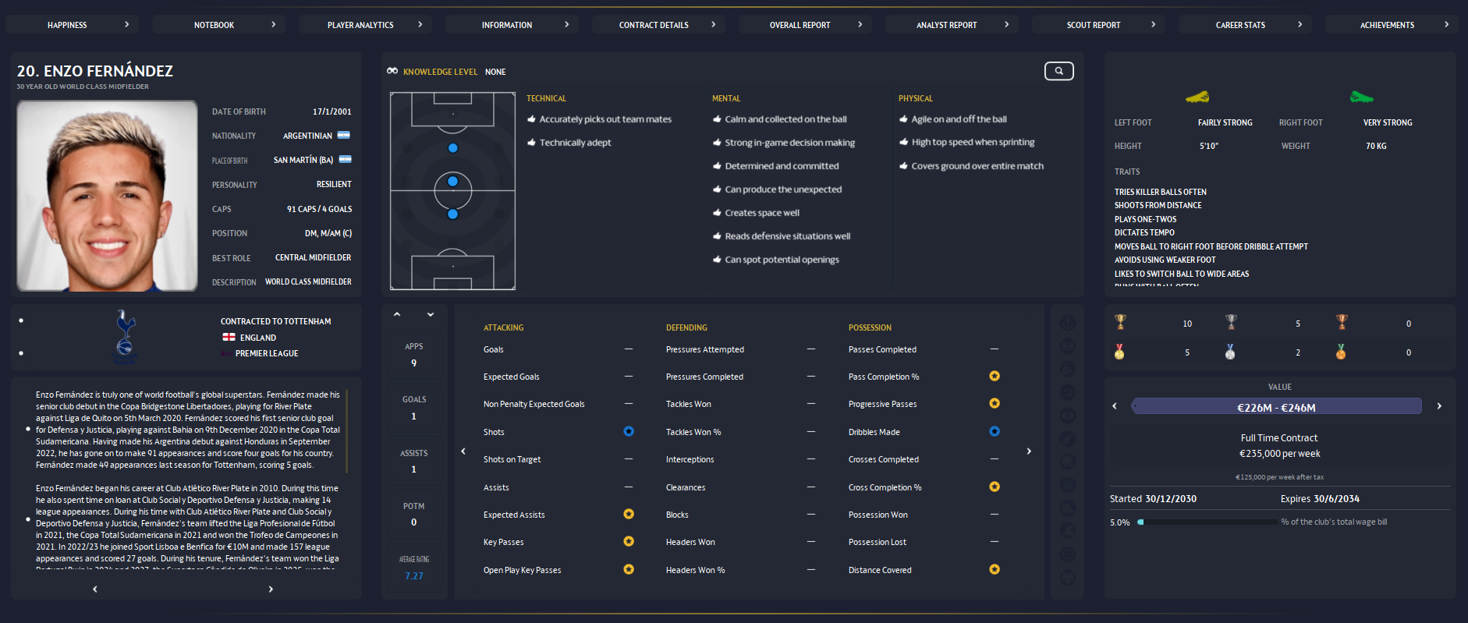Click the thumbs-up beside High top speed when sprinting
Viewport: 1468px width, 623px height.
click(x=903, y=142)
